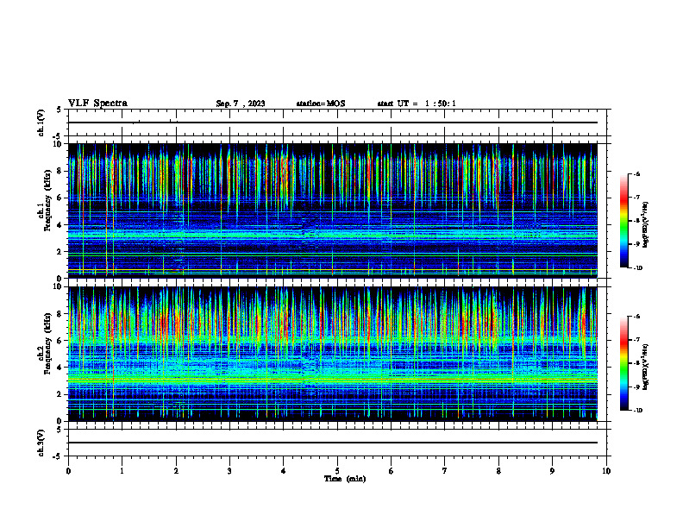This screenshot has height=528, width=683.
Task: Click the "-6" label on ch.1 colorbar
Action: click(x=636, y=174)
